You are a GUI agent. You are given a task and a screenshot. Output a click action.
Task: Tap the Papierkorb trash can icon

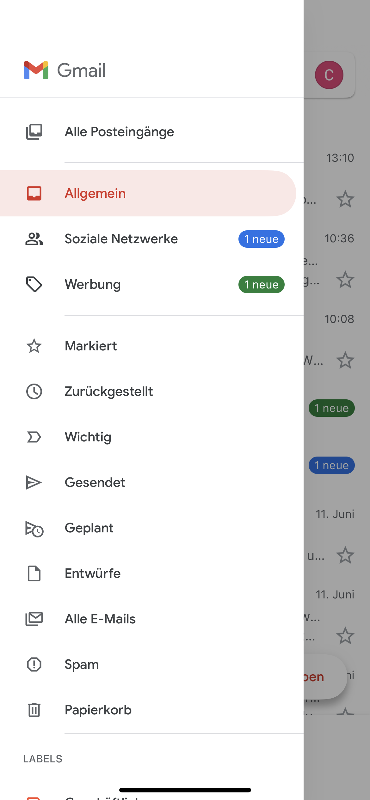(x=34, y=710)
